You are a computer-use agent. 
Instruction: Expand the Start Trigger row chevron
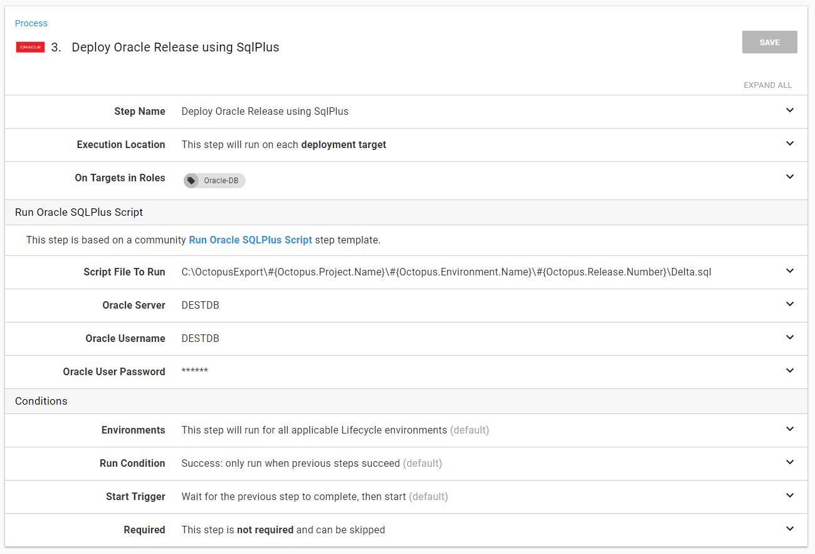pyautogui.click(x=789, y=496)
